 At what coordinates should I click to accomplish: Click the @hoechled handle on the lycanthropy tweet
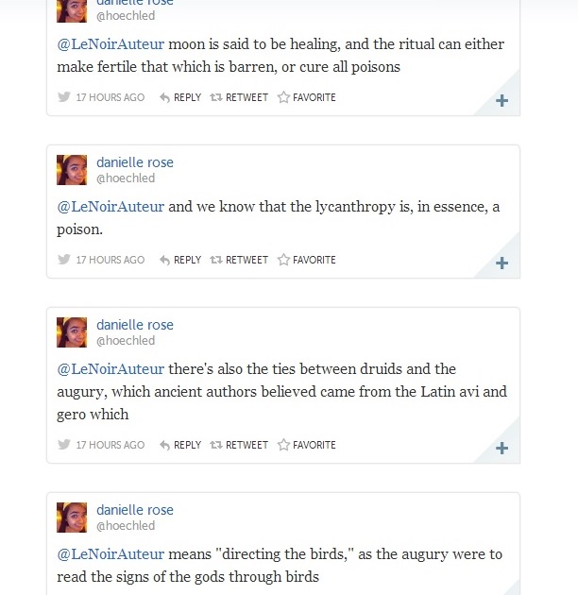point(126,178)
